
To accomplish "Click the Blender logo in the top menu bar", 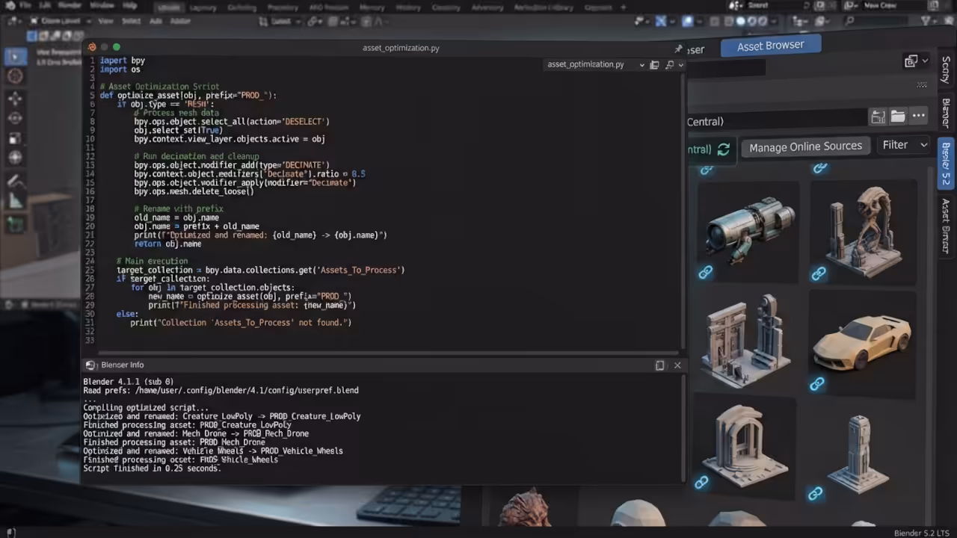I will pyautogui.click(x=10, y=6).
